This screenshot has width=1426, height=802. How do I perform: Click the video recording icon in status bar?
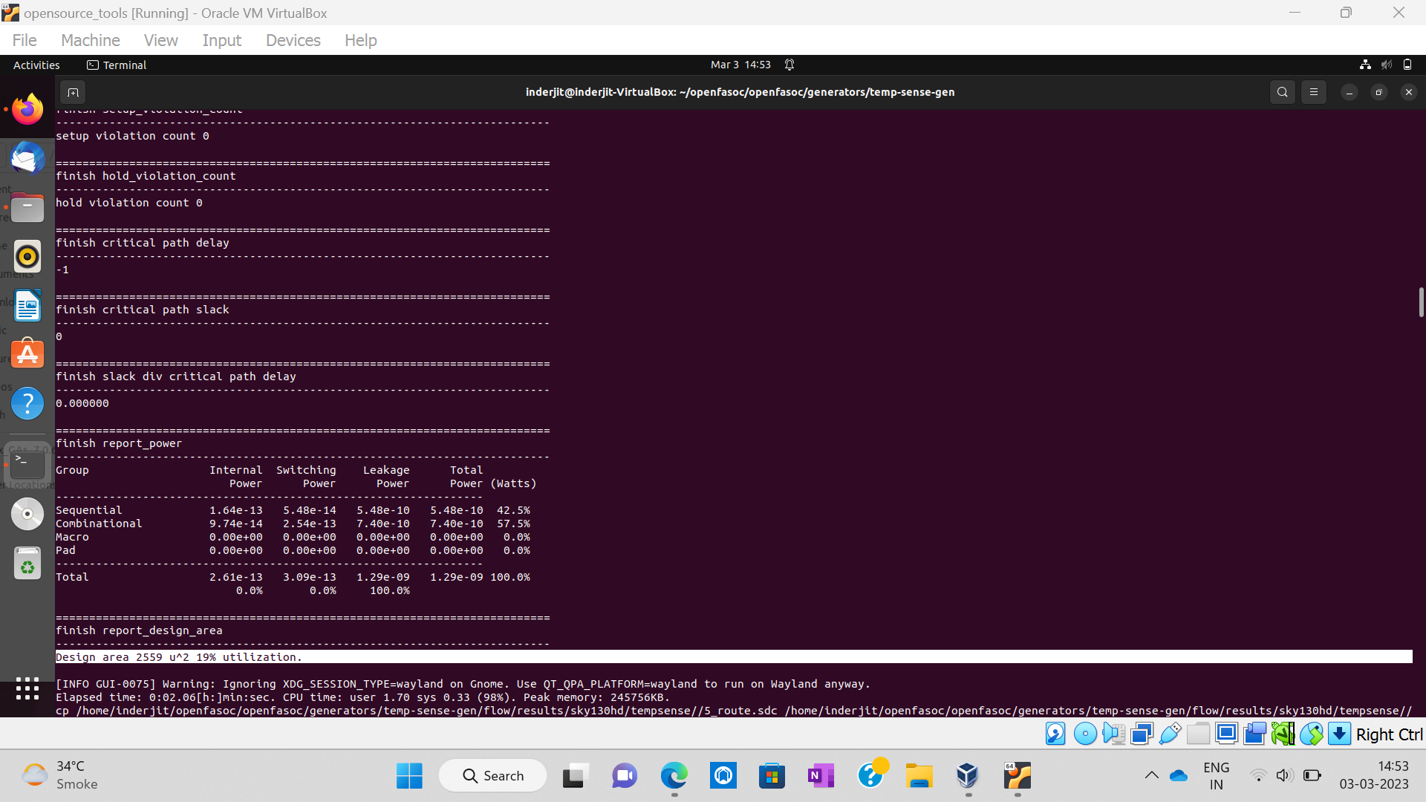[1254, 734]
